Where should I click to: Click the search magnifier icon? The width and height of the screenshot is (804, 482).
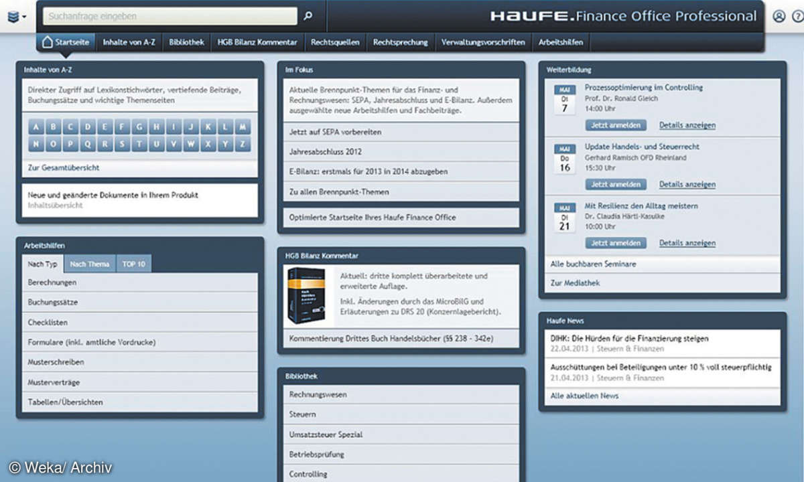308,16
